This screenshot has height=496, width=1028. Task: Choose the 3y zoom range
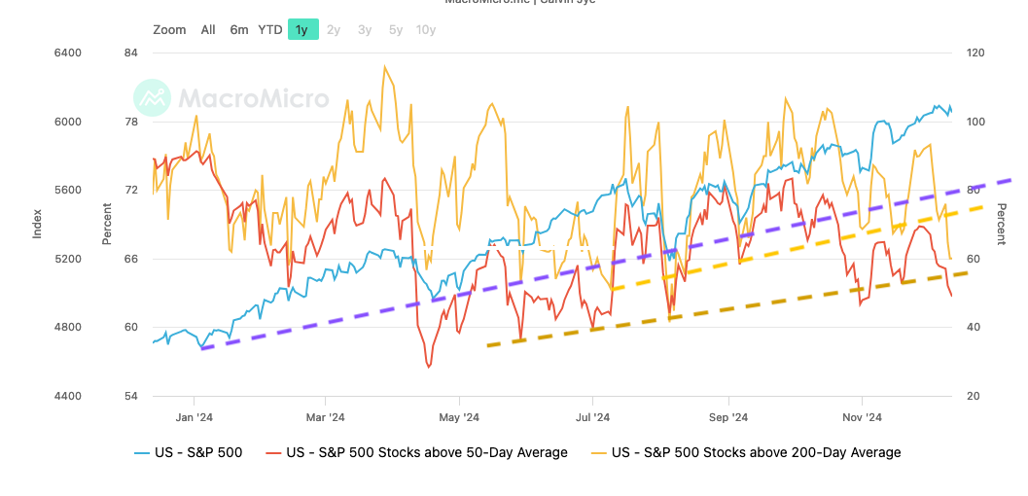click(x=365, y=30)
